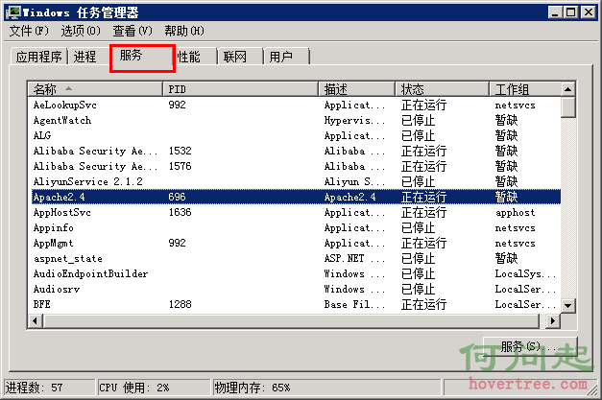Select Alibaba Security service with PID 1532
The image size is (602, 400).
(295, 151)
